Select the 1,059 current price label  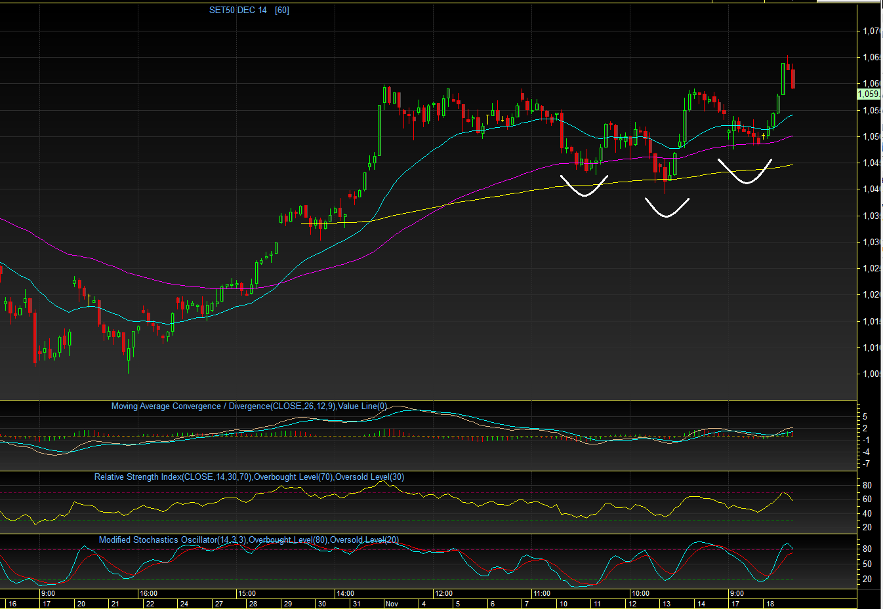868,94
